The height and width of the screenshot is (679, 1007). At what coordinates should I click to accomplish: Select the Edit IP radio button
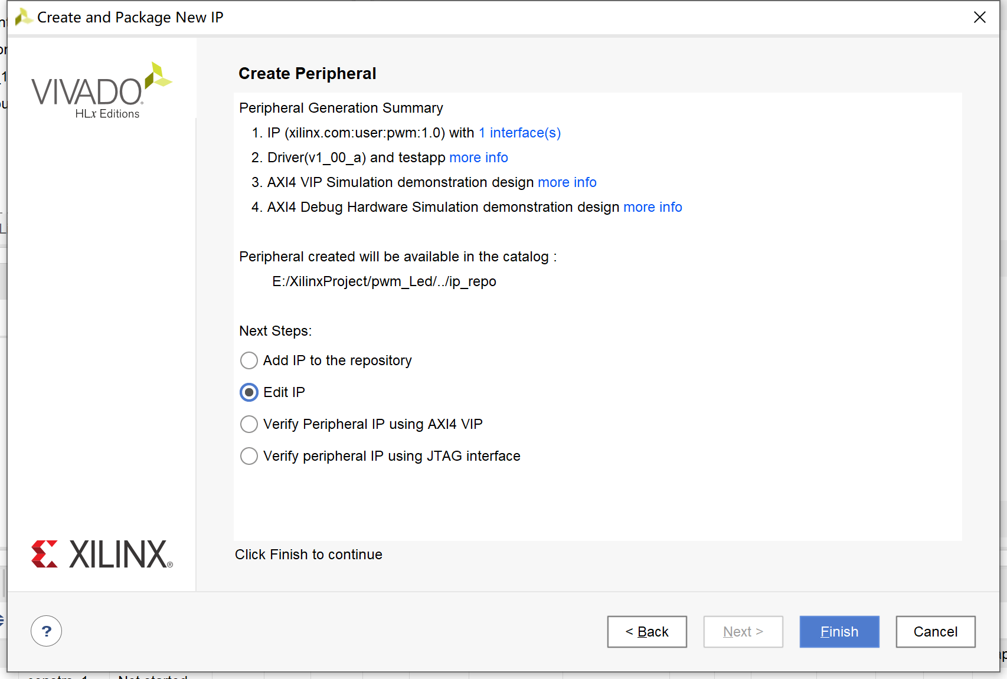(249, 392)
